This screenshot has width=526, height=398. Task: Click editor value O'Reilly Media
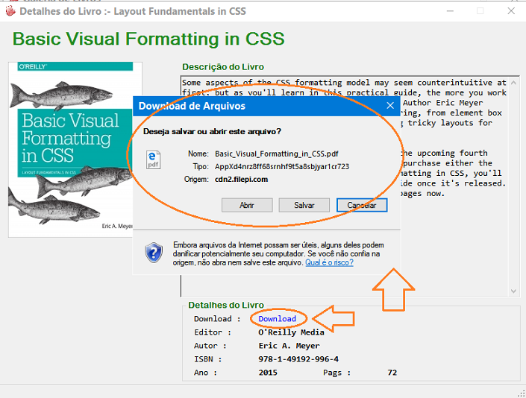tap(291, 332)
